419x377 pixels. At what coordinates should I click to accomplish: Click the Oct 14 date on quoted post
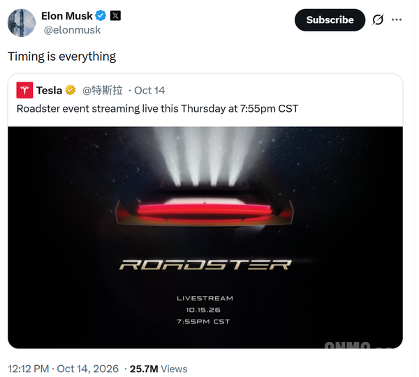click(149, 91)
